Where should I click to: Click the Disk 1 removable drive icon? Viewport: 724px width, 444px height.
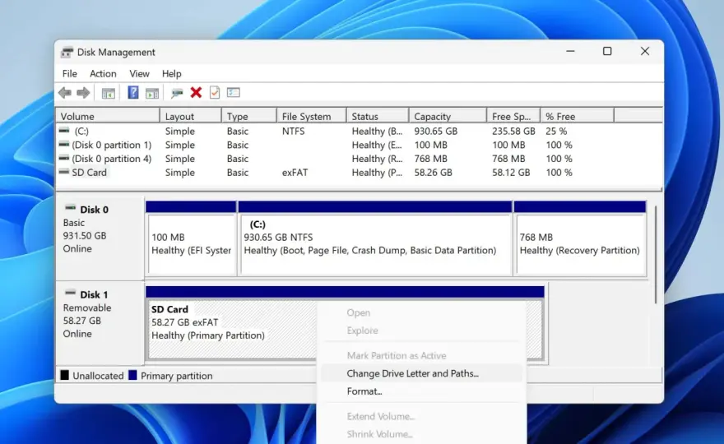click(x=70, y=293)
